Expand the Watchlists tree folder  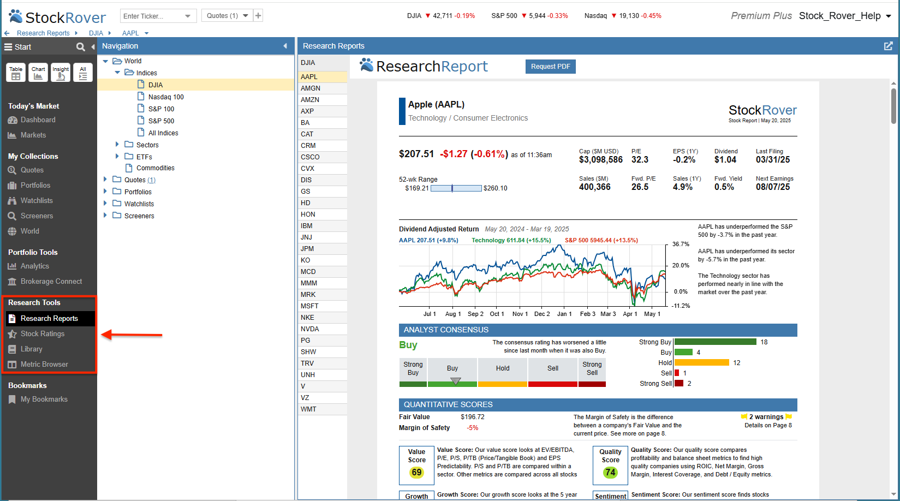(x=105, y=204)
